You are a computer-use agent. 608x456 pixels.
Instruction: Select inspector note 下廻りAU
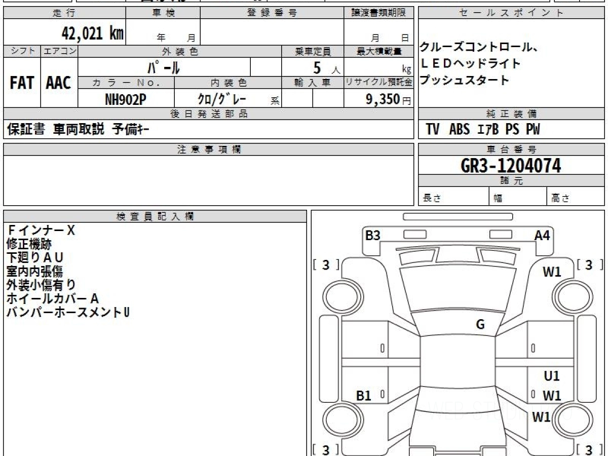pos(35,257)
